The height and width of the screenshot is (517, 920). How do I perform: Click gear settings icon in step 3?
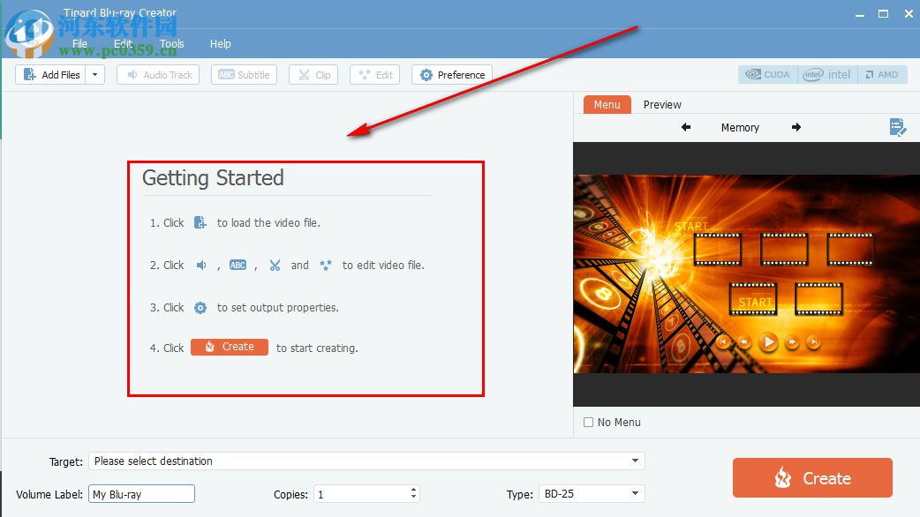pos(200,307)
